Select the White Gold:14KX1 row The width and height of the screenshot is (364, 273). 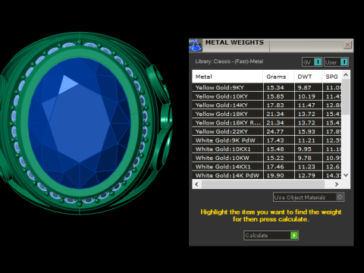[267, 167]
